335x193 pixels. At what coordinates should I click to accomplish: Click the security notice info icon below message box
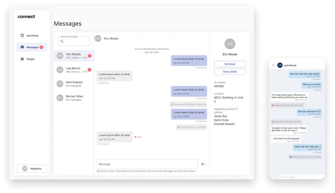[x=98, y=171]
